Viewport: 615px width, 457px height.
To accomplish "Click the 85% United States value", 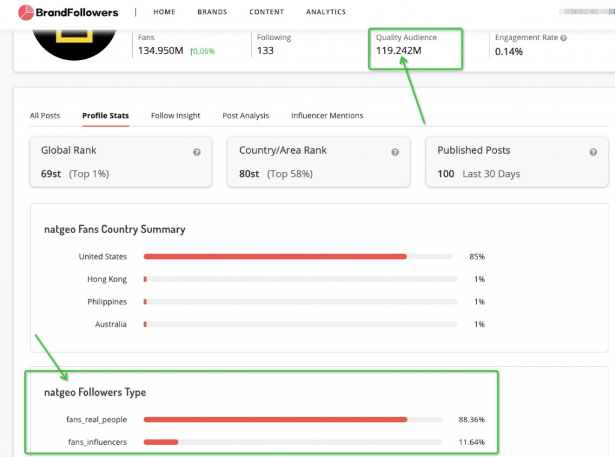I will (477, 256).
